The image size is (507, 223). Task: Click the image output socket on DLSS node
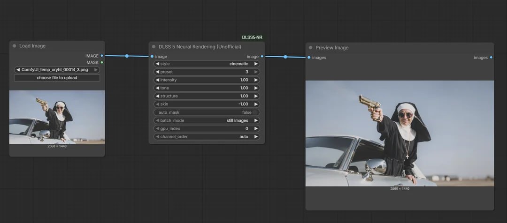(262, 57)
